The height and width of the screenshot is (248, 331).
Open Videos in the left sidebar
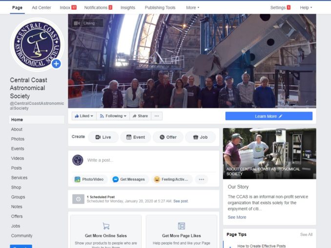click(18, 158)
